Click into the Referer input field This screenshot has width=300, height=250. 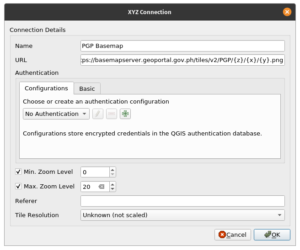[x=182, y=201]
